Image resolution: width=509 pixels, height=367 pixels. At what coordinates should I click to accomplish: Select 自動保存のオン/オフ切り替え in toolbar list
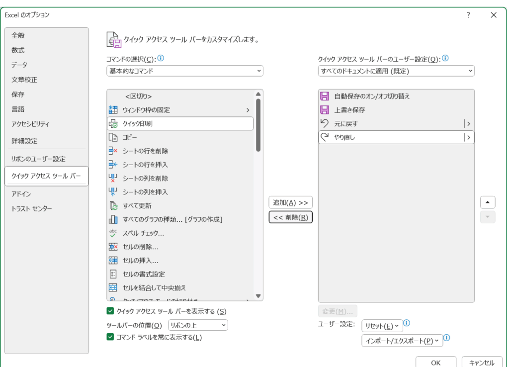click(x=396, y=96)
